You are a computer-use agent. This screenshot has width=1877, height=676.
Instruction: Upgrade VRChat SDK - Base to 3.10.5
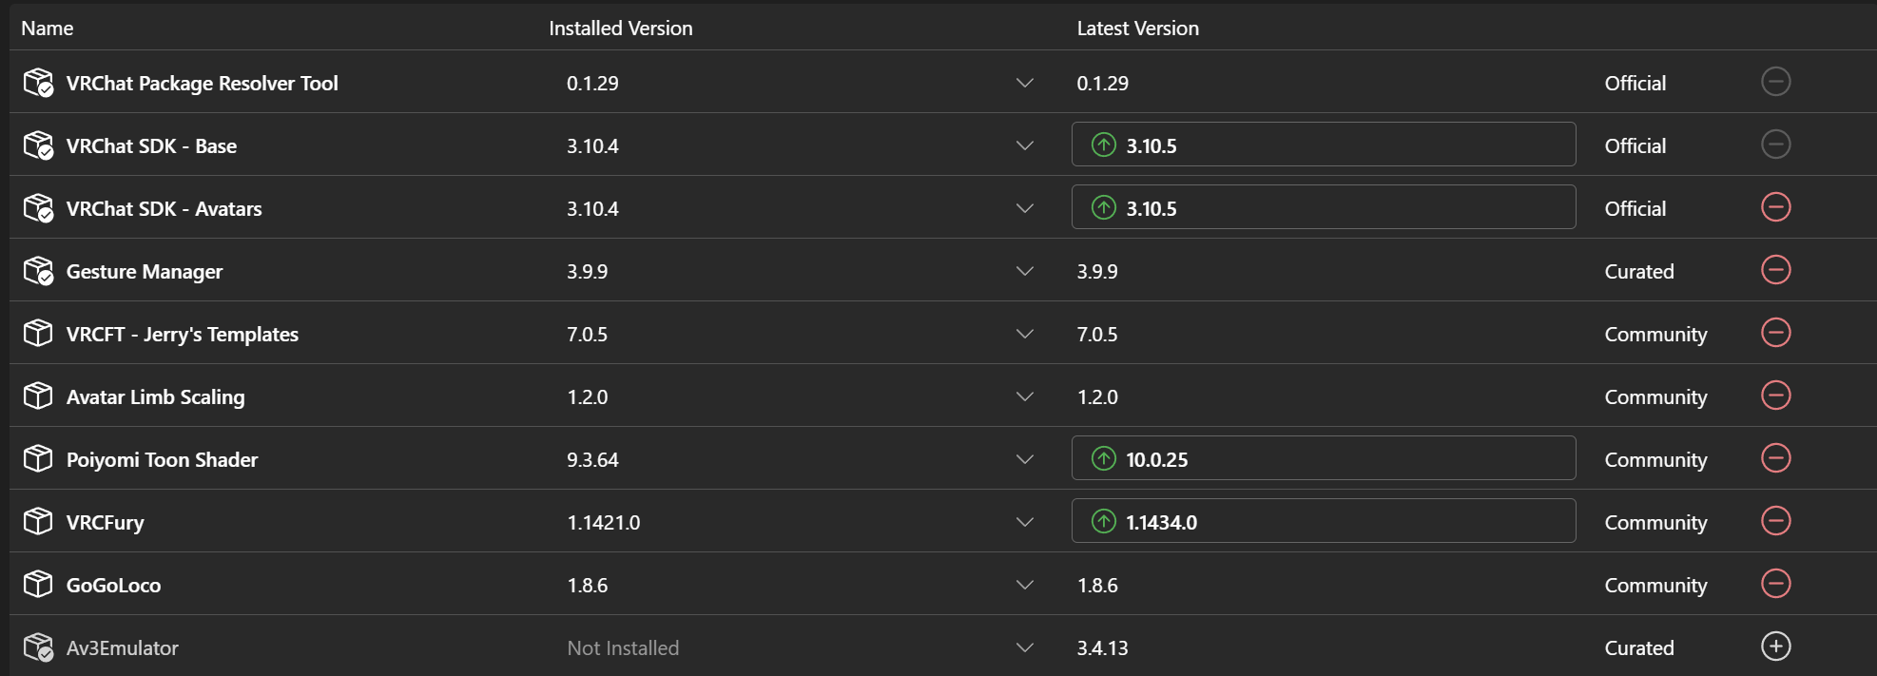tap(1323, 145)
